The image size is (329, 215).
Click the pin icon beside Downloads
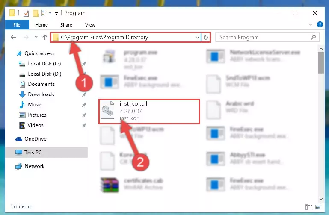pos(84,94)
